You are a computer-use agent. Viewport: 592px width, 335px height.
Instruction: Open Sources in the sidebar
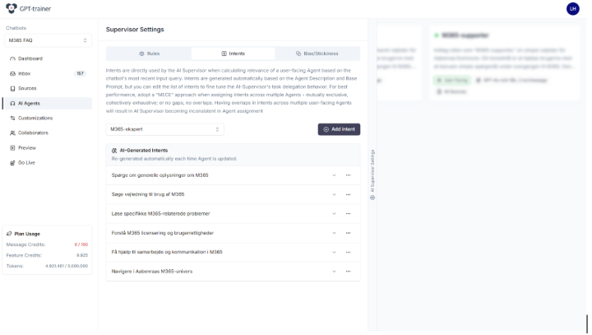(x=47, y=88)
